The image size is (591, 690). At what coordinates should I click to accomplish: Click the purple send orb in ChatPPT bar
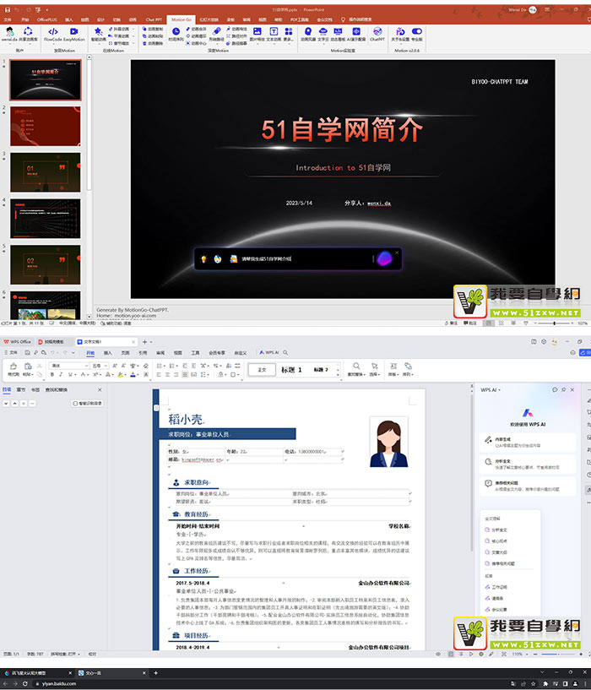click(x=384, y=258)
